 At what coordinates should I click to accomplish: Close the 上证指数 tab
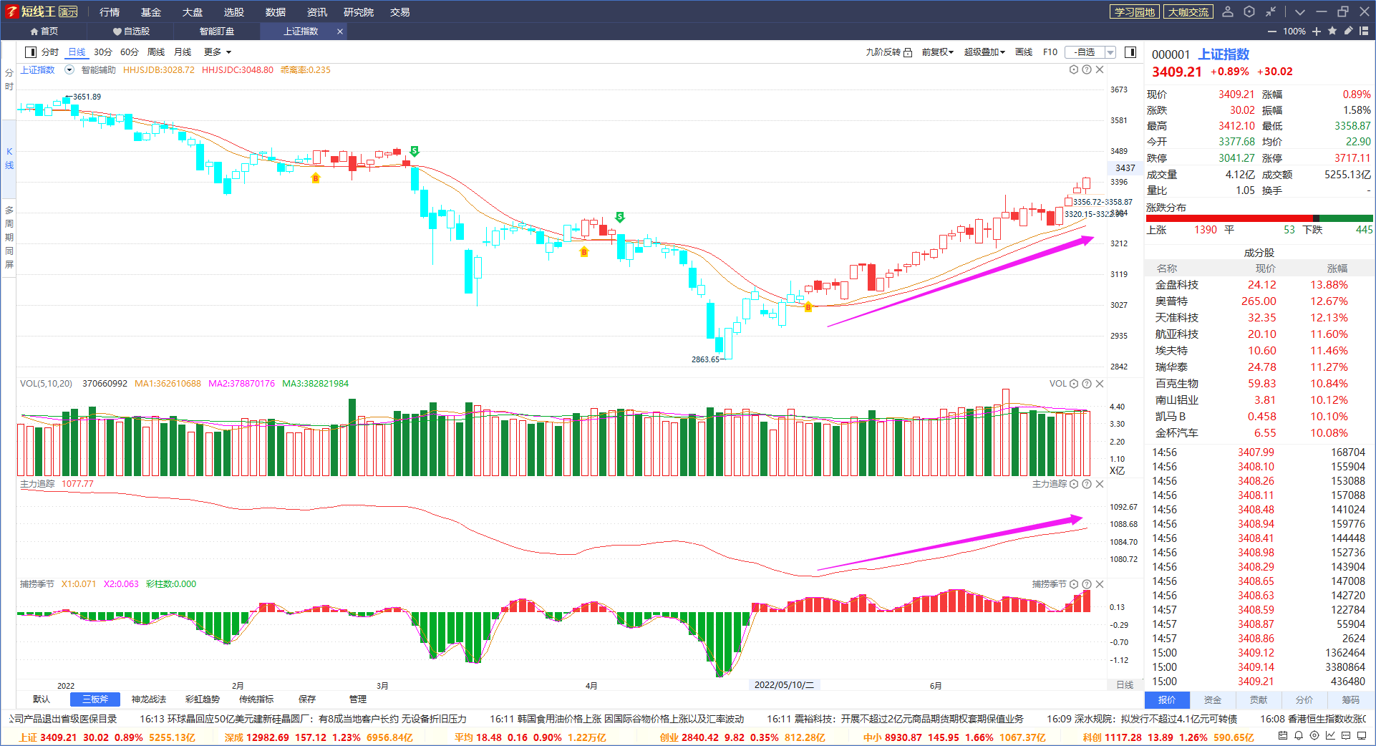(340, 32)
